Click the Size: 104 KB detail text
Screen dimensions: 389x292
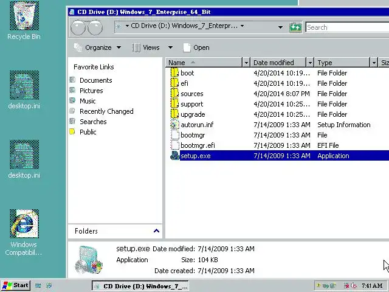pos(199,260)
